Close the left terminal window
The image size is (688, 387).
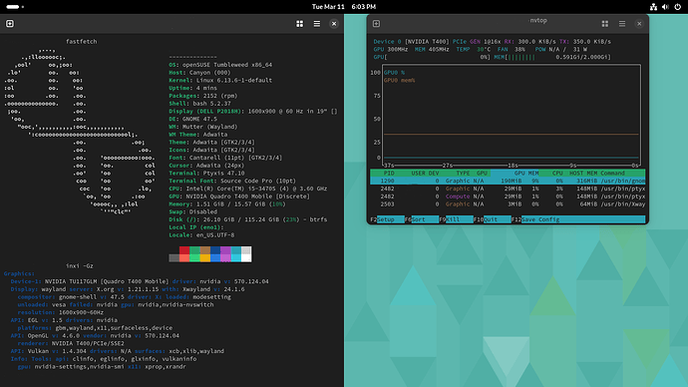[x=334, y=24]
